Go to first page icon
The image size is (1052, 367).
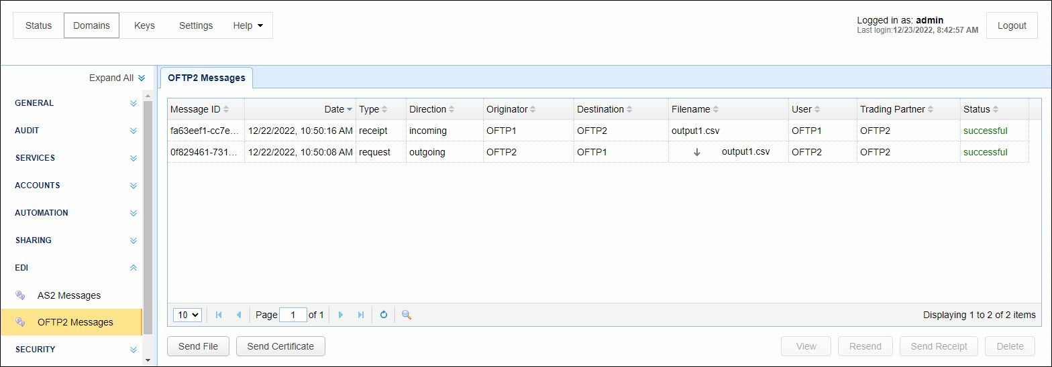click(x=219, y=315)
